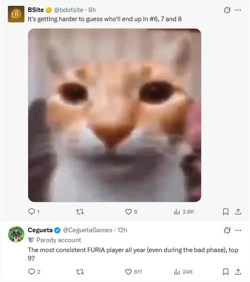This screenshot has width=250, height=282.
Task: Repost the BSite cat post
Action: 80,211
